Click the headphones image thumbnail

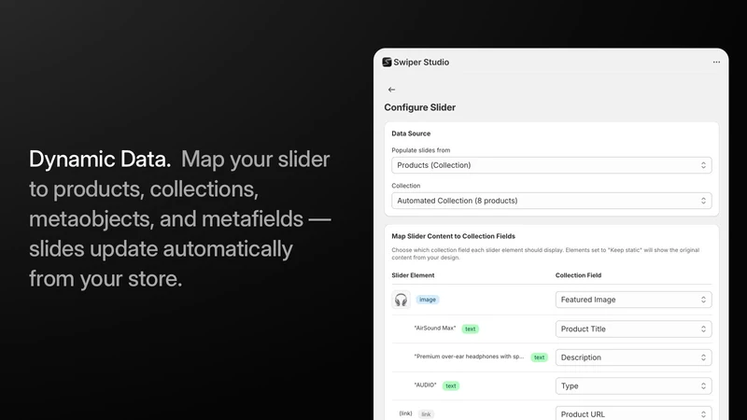(x=402, y=300)
